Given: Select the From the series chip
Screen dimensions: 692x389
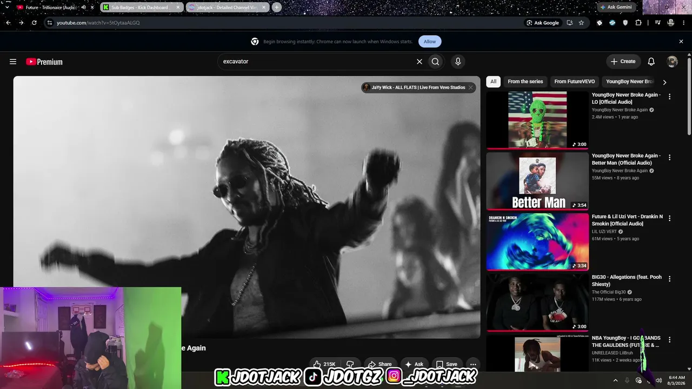Looking at the screenshot, I should pyautogui.click(x=525, y=82).
